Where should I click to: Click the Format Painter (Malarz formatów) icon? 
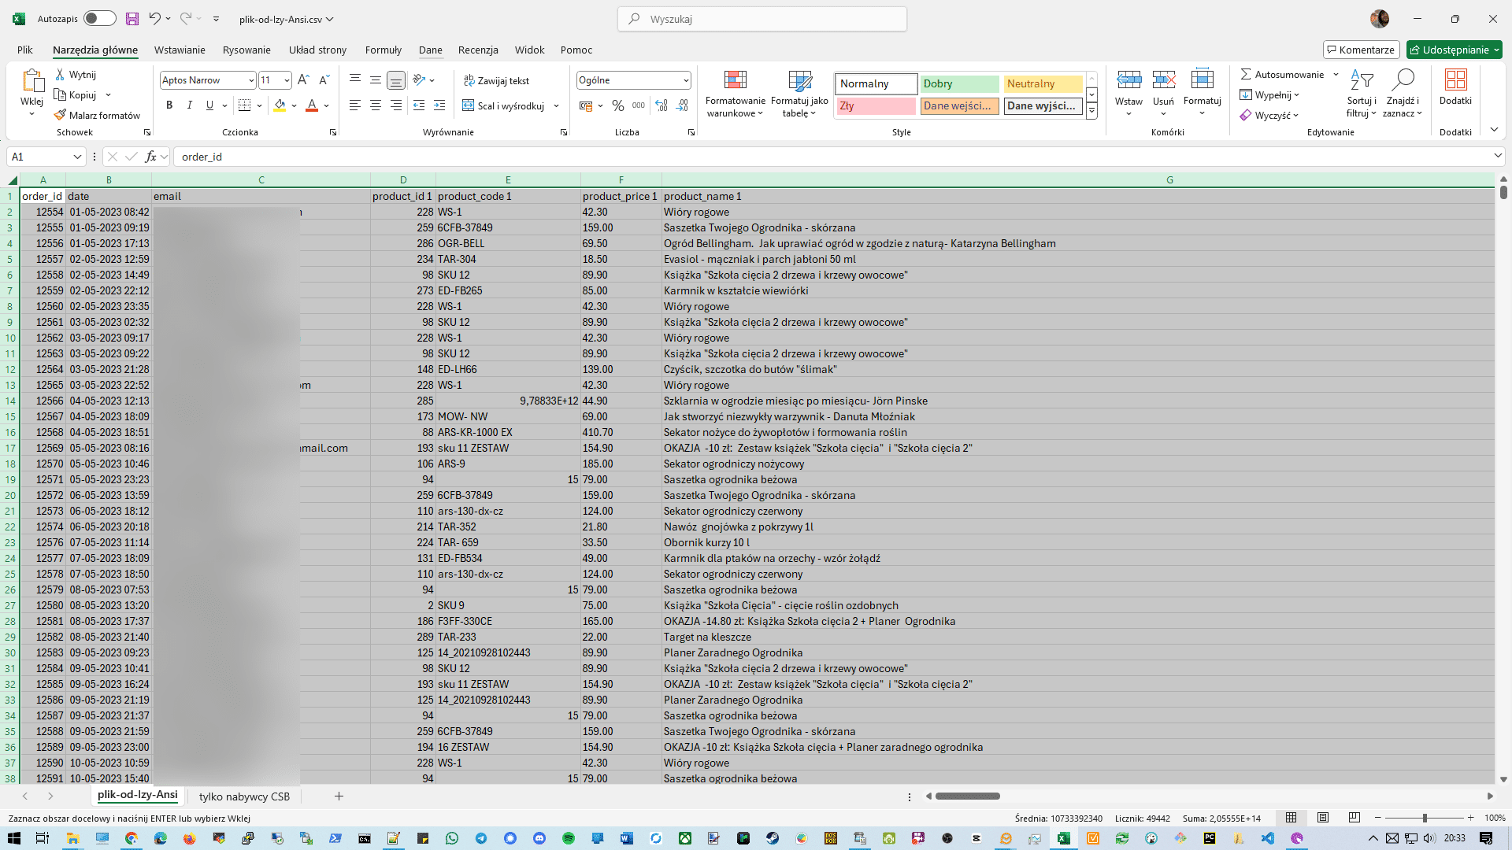(x=60, y=115)
